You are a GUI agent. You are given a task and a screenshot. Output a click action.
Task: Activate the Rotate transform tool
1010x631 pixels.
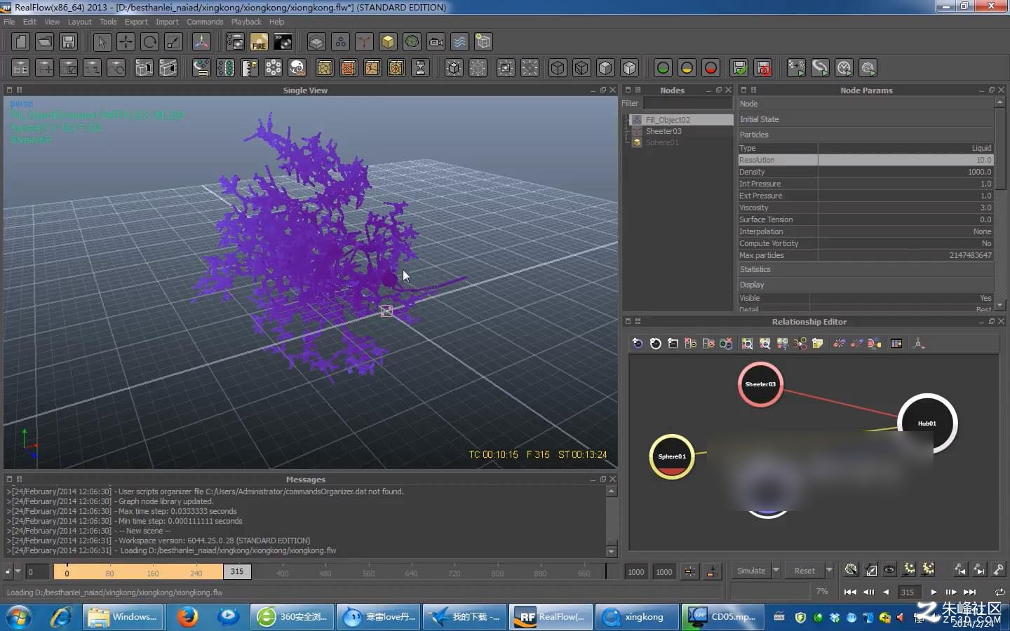point(149,42)
